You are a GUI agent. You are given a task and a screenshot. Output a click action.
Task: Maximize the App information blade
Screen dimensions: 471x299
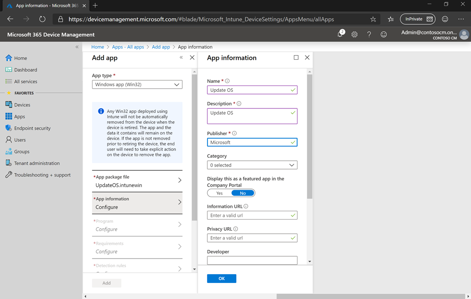click(296, 58)
